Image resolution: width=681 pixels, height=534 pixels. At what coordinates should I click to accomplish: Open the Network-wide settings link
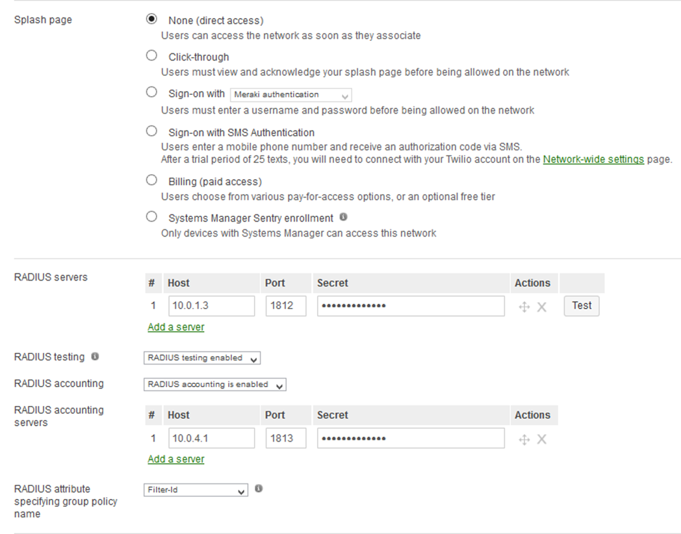[x=593, y=159]
